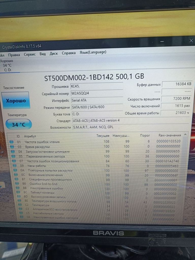Screen dimensions: 195x260
Task: Click the status circle for Время раскрутки
Action: point(12,147)
